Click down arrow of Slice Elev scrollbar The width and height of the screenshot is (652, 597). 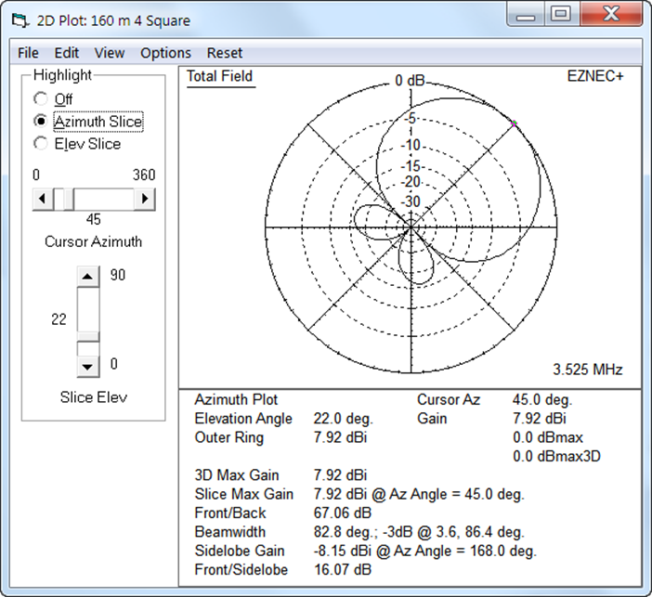point(87,366)
